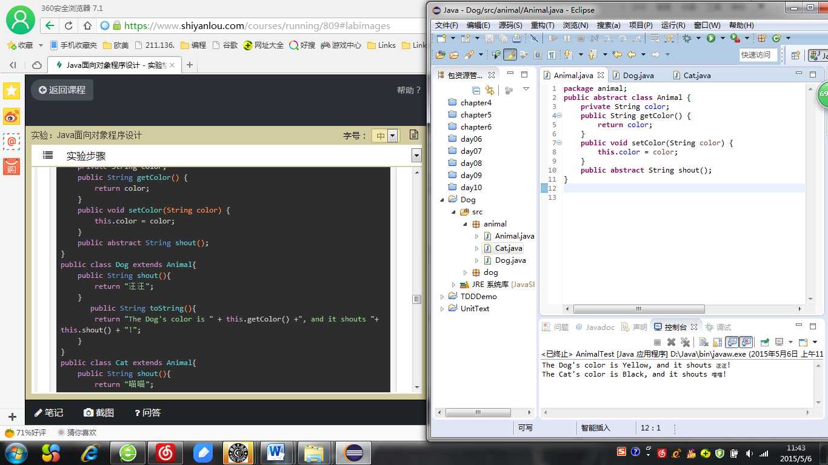Open 文件(F) menu in Eclipse
The image size is (828, 465).
[447, 25]
